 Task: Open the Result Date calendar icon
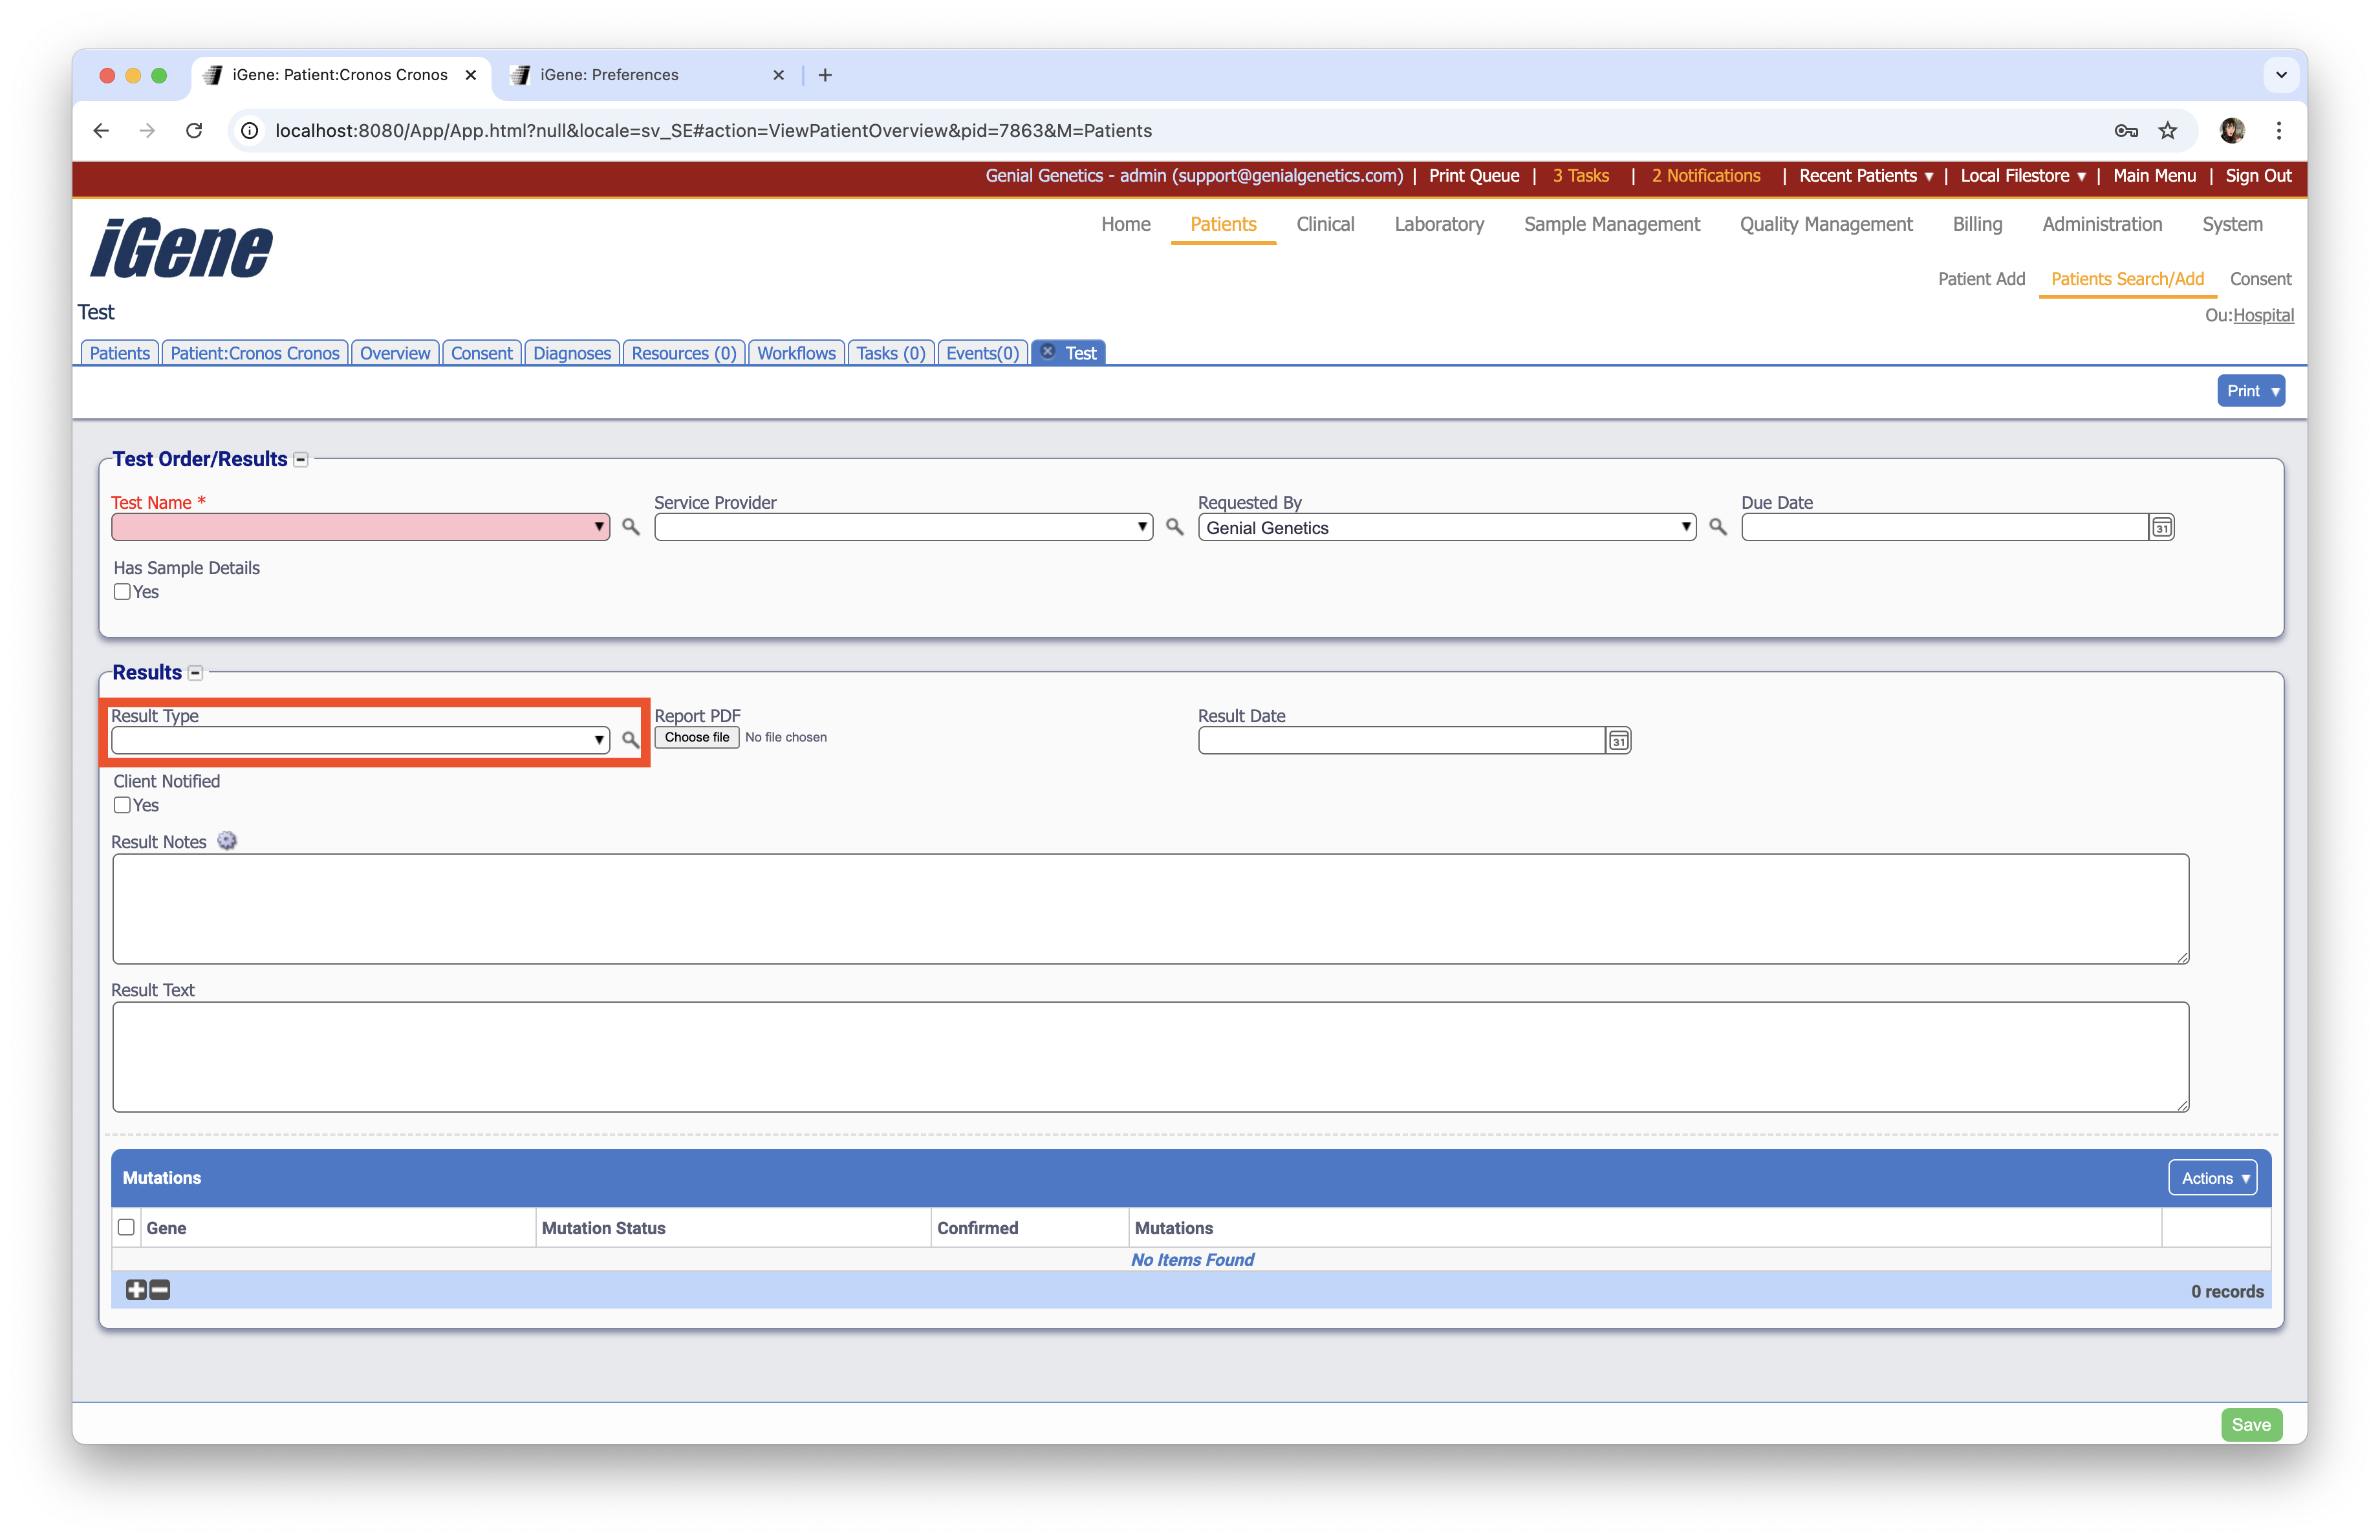[1618, 740]
